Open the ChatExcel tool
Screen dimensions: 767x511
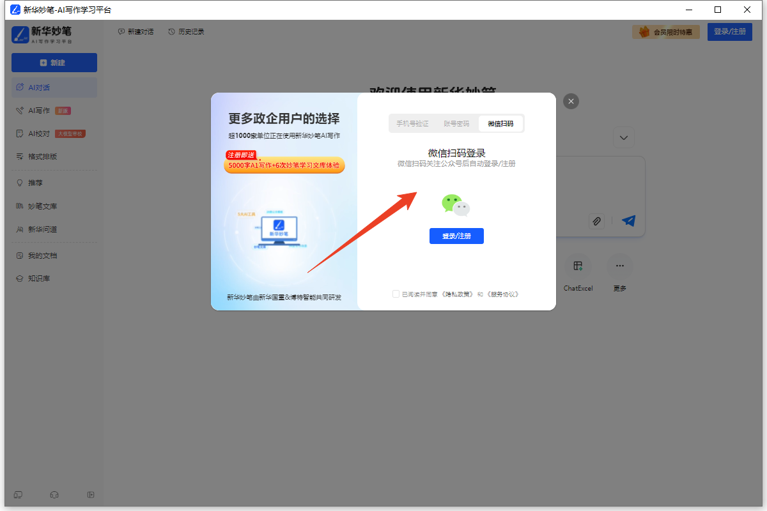(x=578, y=266)
